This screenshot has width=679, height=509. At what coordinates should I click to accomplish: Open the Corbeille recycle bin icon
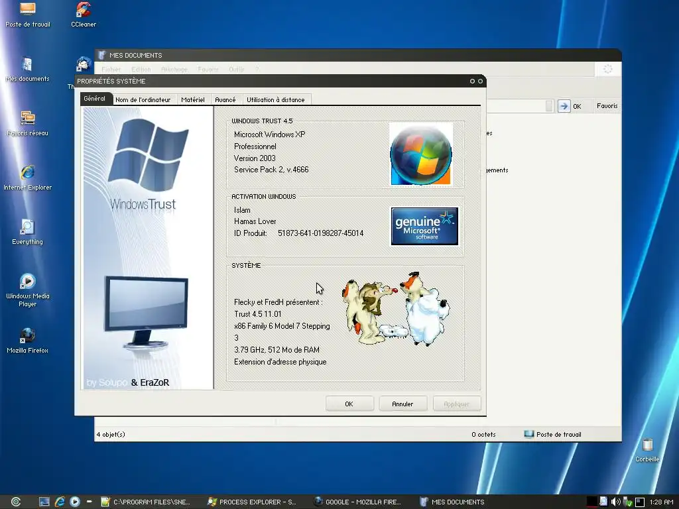647,450
